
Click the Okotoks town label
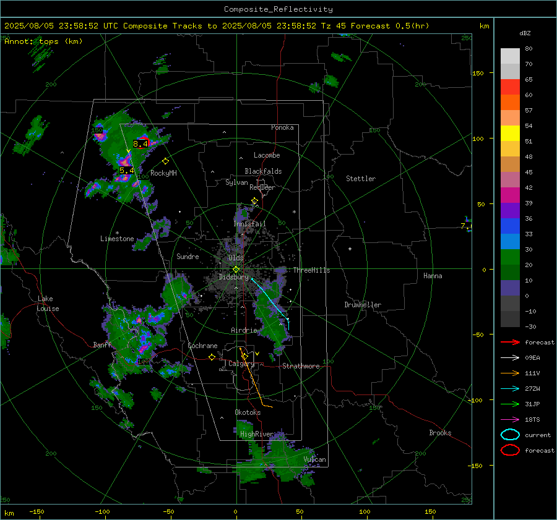248,412
